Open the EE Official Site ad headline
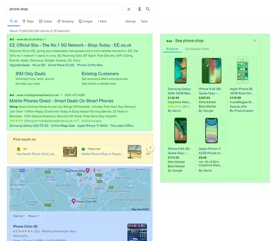 (x=70, y=45)
